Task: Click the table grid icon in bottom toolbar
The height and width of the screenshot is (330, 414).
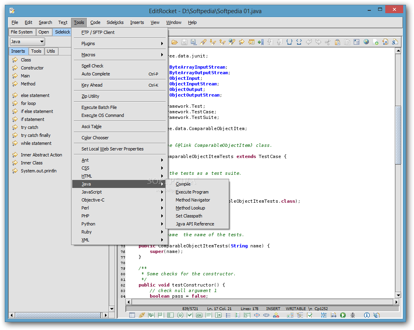Action: click(132, 315)
